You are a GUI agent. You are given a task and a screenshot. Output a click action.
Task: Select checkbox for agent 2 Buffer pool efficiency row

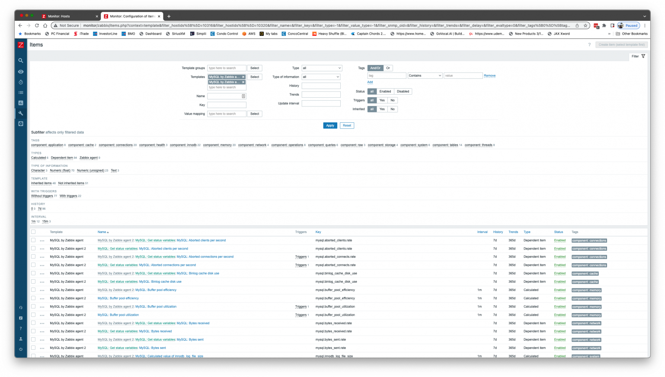(33, 298)
